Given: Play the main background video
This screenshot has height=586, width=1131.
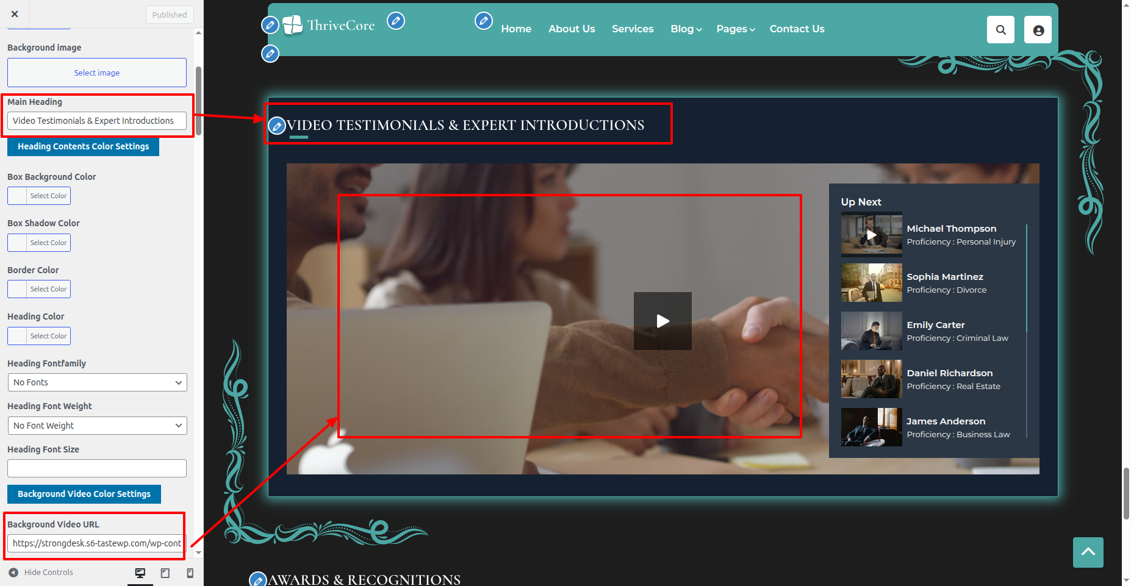Looking at the screenshot, I should coord(662,321).
